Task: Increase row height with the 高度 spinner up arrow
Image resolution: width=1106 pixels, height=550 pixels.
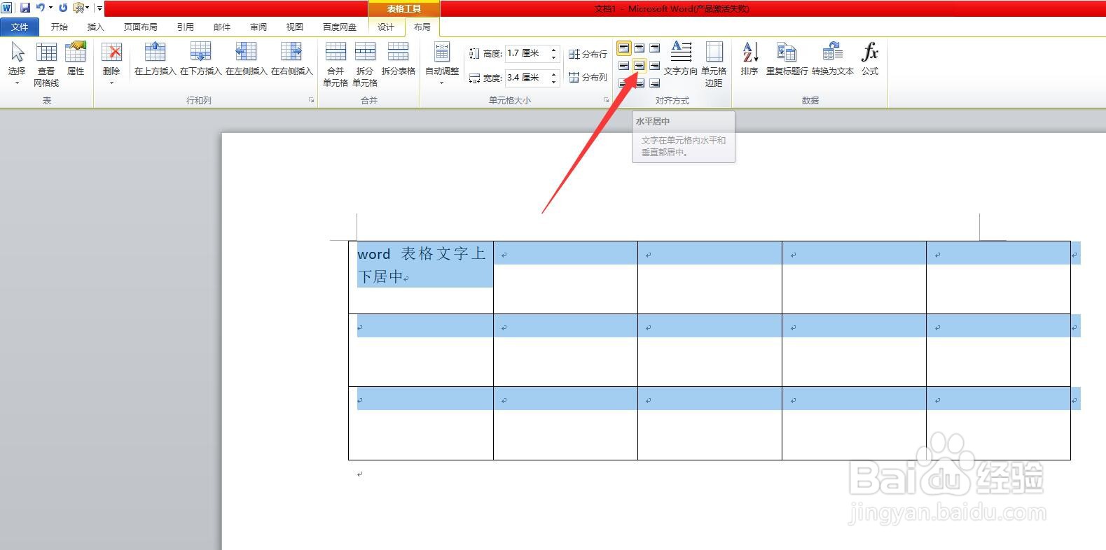Action: tap(553, 50)
